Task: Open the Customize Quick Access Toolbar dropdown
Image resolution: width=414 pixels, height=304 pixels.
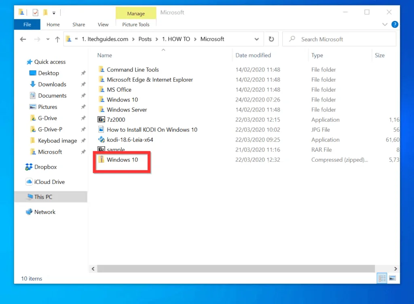Action: (x=54, y=13)
